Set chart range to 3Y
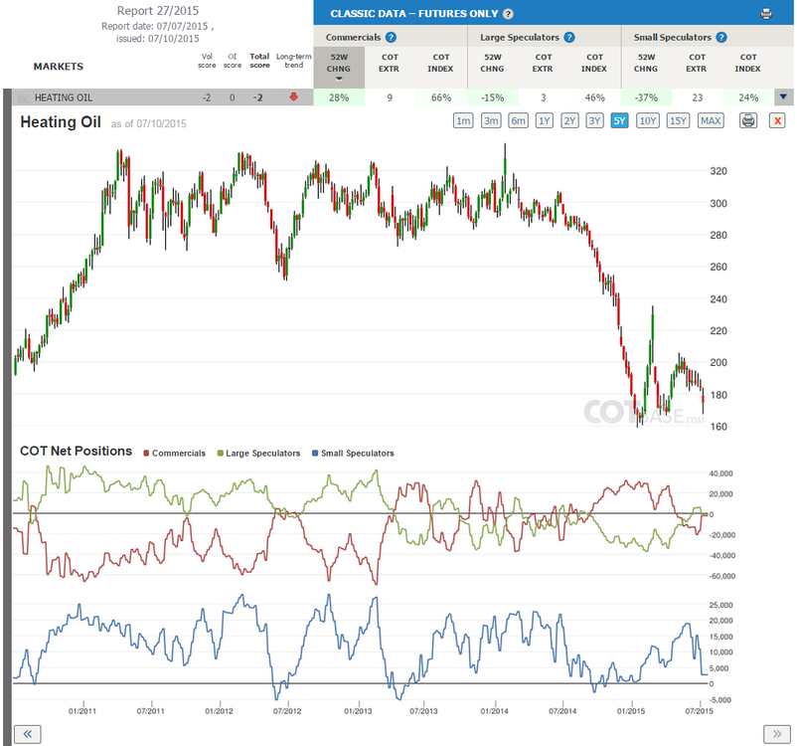797x746 pixels. [594, 120]
